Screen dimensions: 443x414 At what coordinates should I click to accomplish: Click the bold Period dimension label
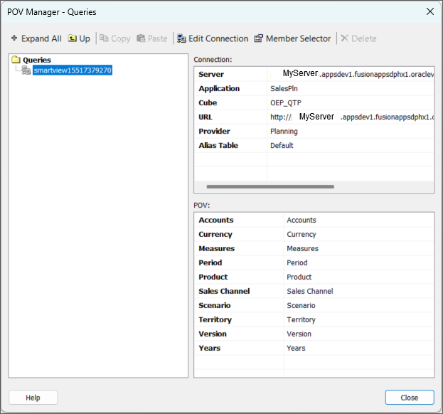coord(210,262)
